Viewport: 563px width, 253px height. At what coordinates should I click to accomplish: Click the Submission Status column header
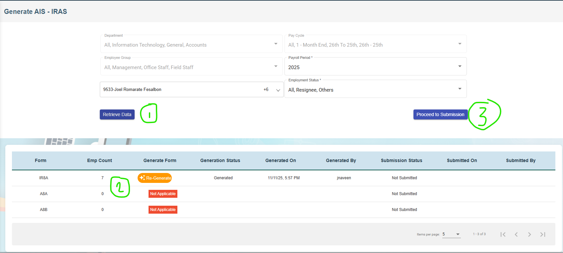402,160
